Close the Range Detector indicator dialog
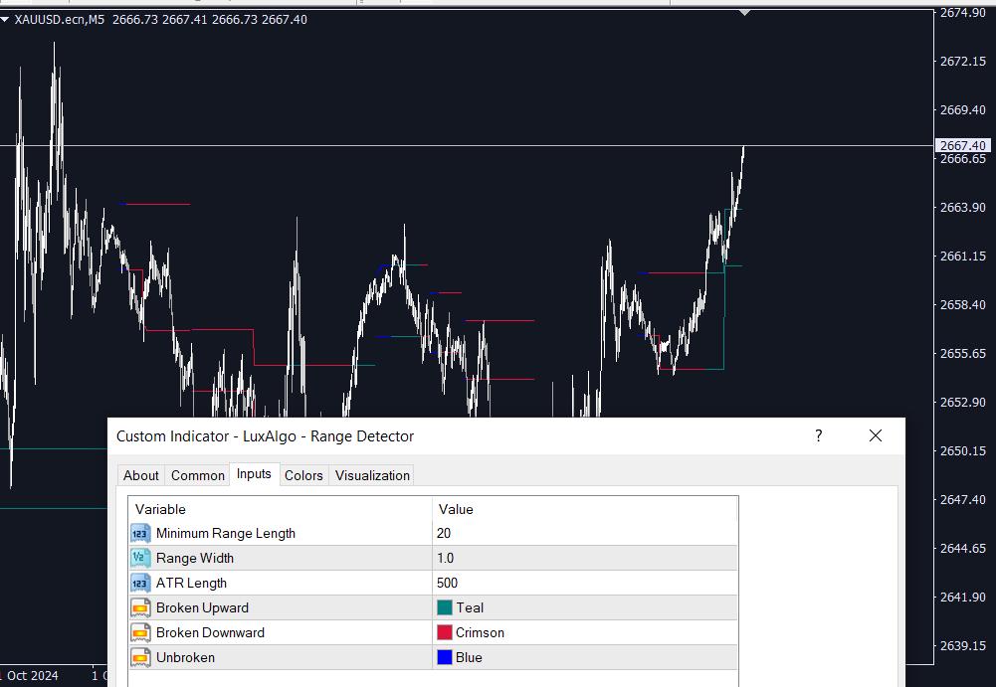Screen dimensions: 996x687 click(876, 435)
